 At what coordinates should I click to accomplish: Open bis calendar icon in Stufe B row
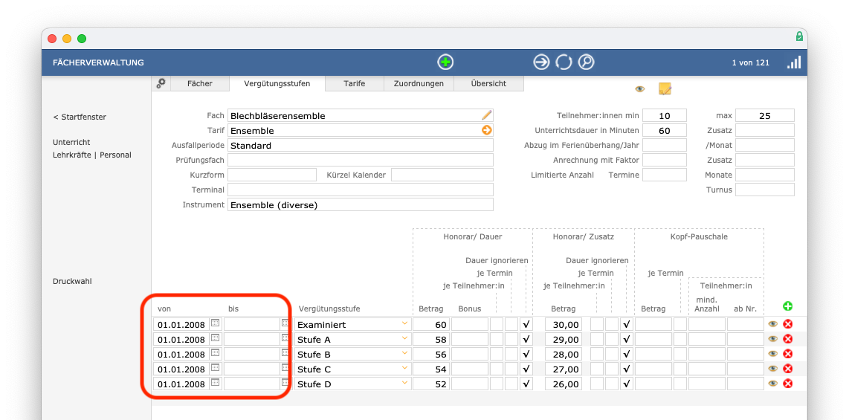click(285, 353)
